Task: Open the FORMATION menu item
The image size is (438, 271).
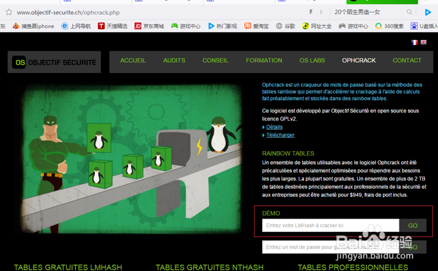Action: [264, 60]
